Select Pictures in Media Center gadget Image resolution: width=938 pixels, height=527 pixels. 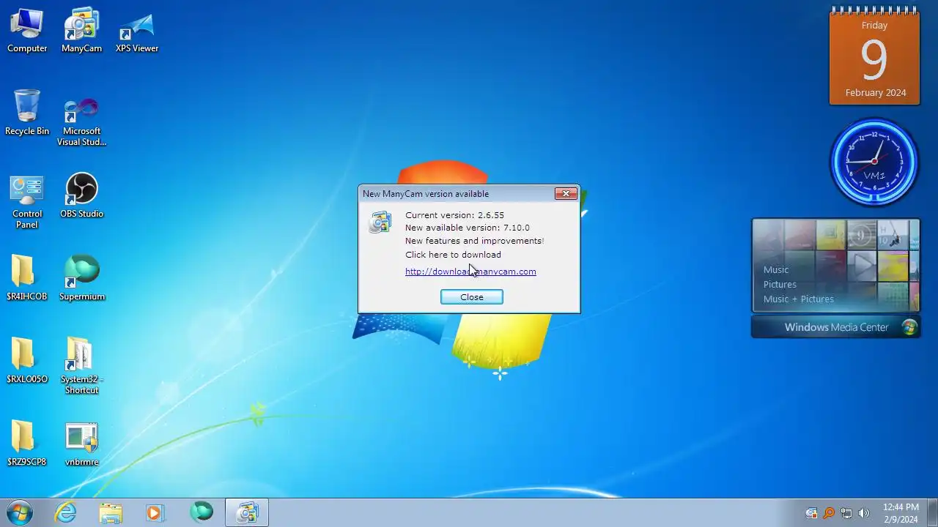click(780, 285)
